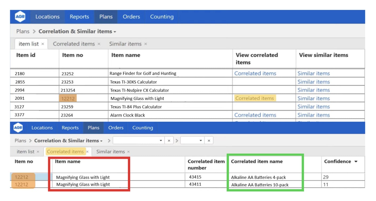The width and height of the screenshot is (376, 201).
Task: Clear the narrower breadcrumb combo box with its X
Action: coord(209,140)
